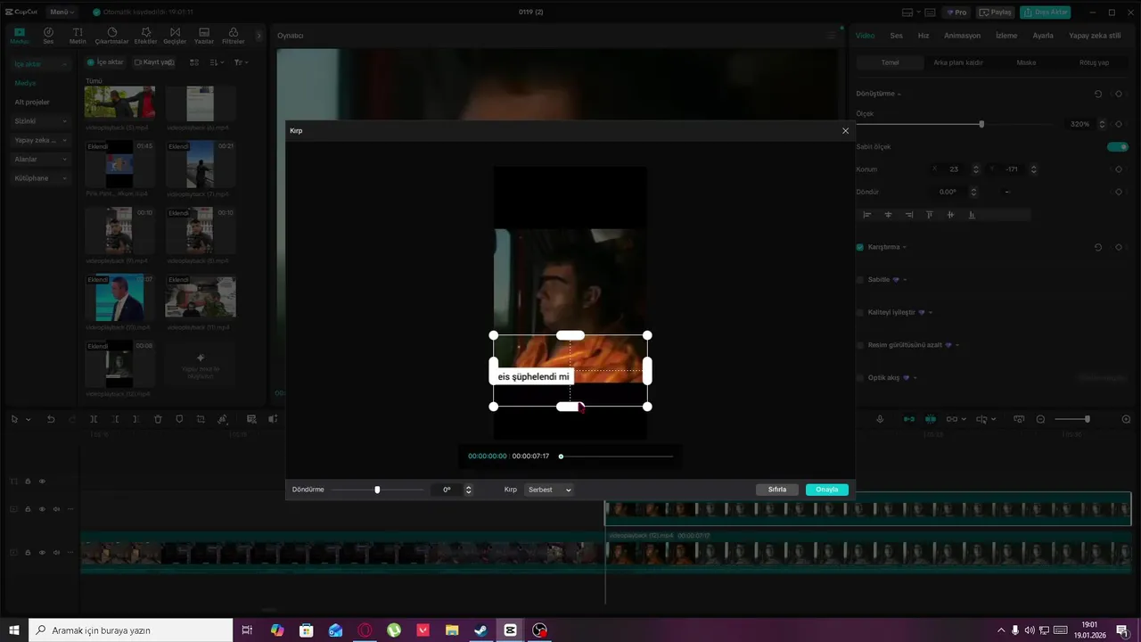Select the first media thumbnail, videoplayback (3).mp4

point(119,103)
